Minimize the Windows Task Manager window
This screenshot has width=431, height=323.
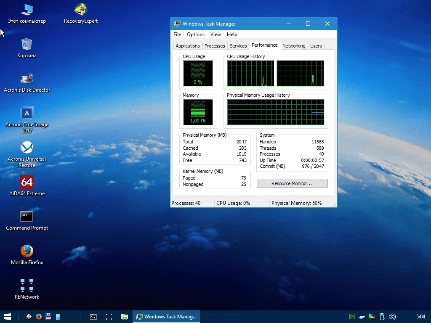289,24
